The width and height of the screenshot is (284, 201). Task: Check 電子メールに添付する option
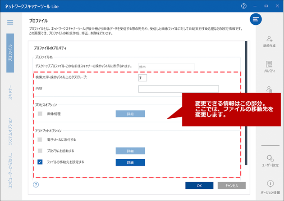[x=40, y=140]
